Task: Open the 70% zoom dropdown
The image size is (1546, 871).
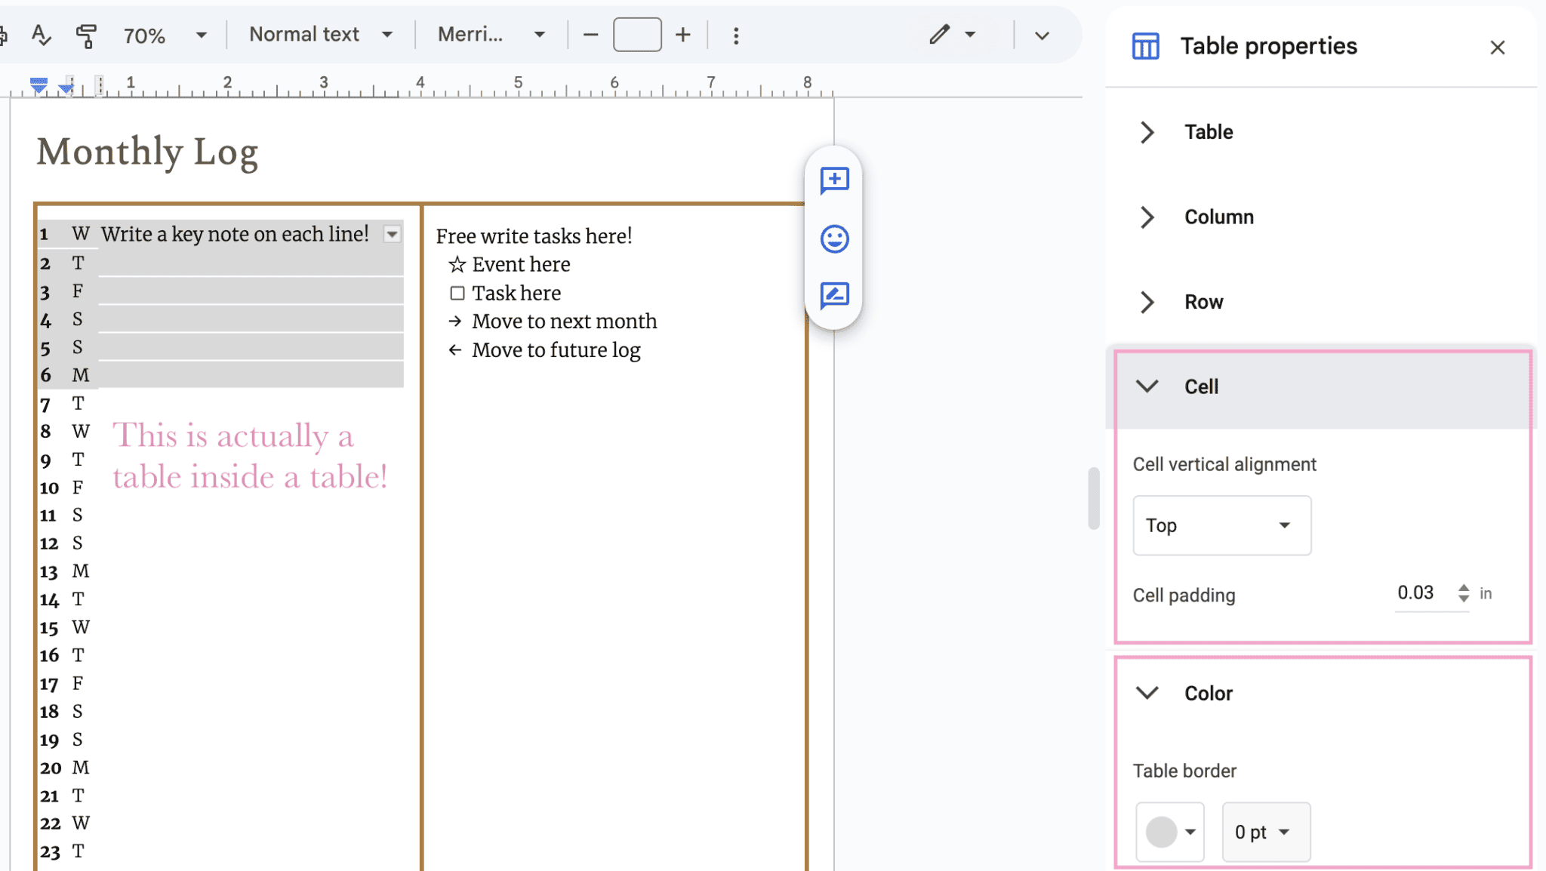Action: (167, 35)
